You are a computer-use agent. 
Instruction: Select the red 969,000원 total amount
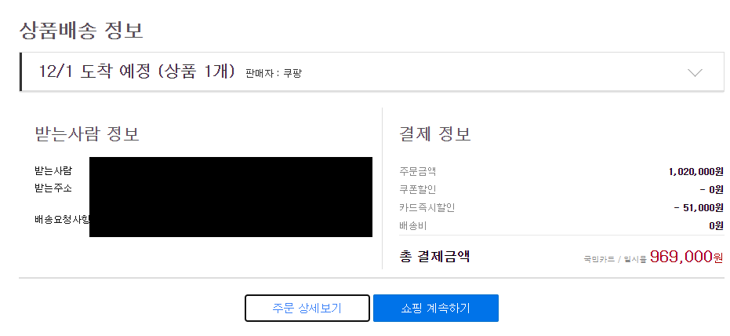(687, 256)
